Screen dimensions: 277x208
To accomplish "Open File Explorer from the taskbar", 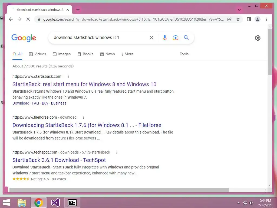I will [22, 203].
